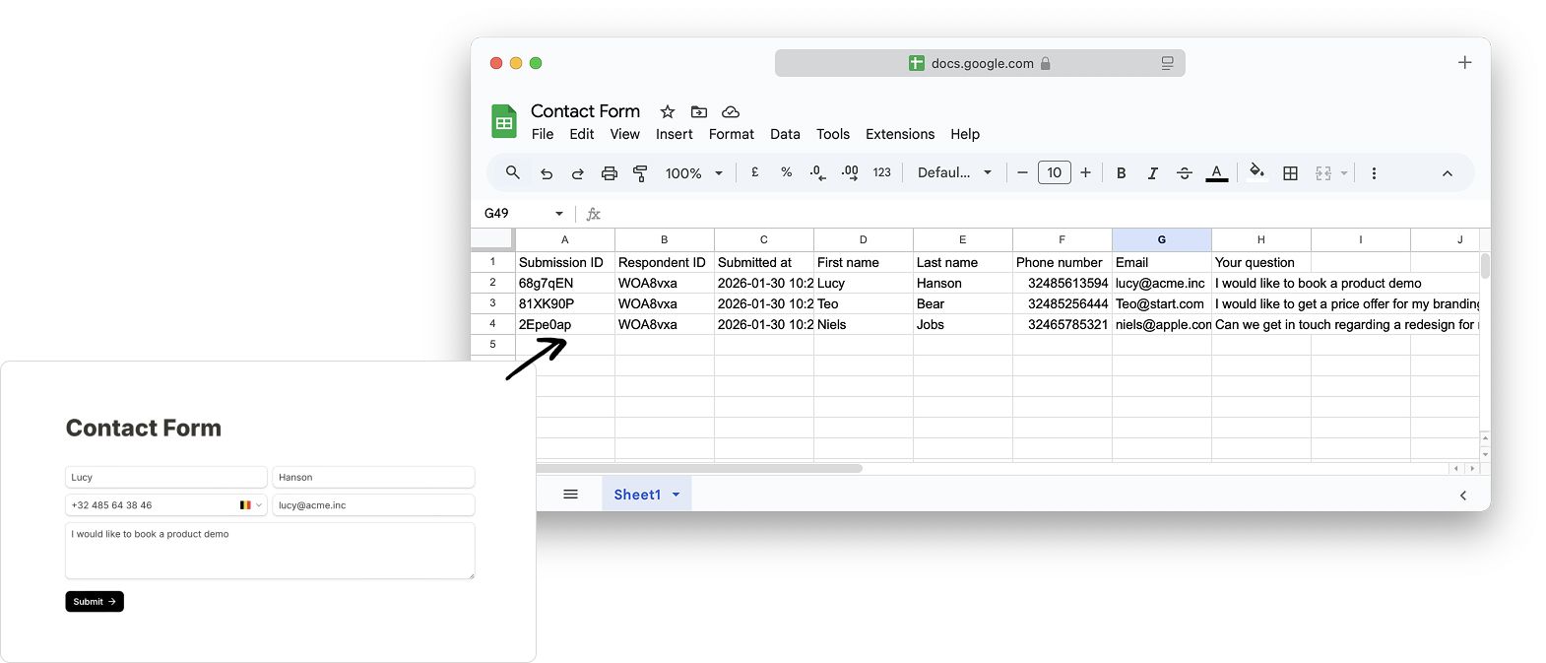Open the three-dot more options icon
Image resolution: width=1546 pixels, height=663 pixels.
click(1374, 173)
